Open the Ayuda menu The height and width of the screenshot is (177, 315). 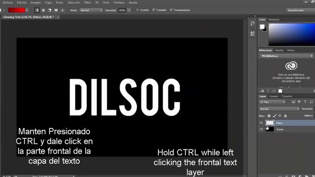tap(133, 2)
